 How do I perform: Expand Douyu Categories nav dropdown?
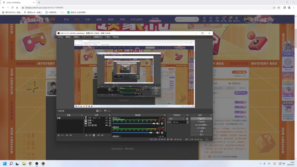(88, 19)
